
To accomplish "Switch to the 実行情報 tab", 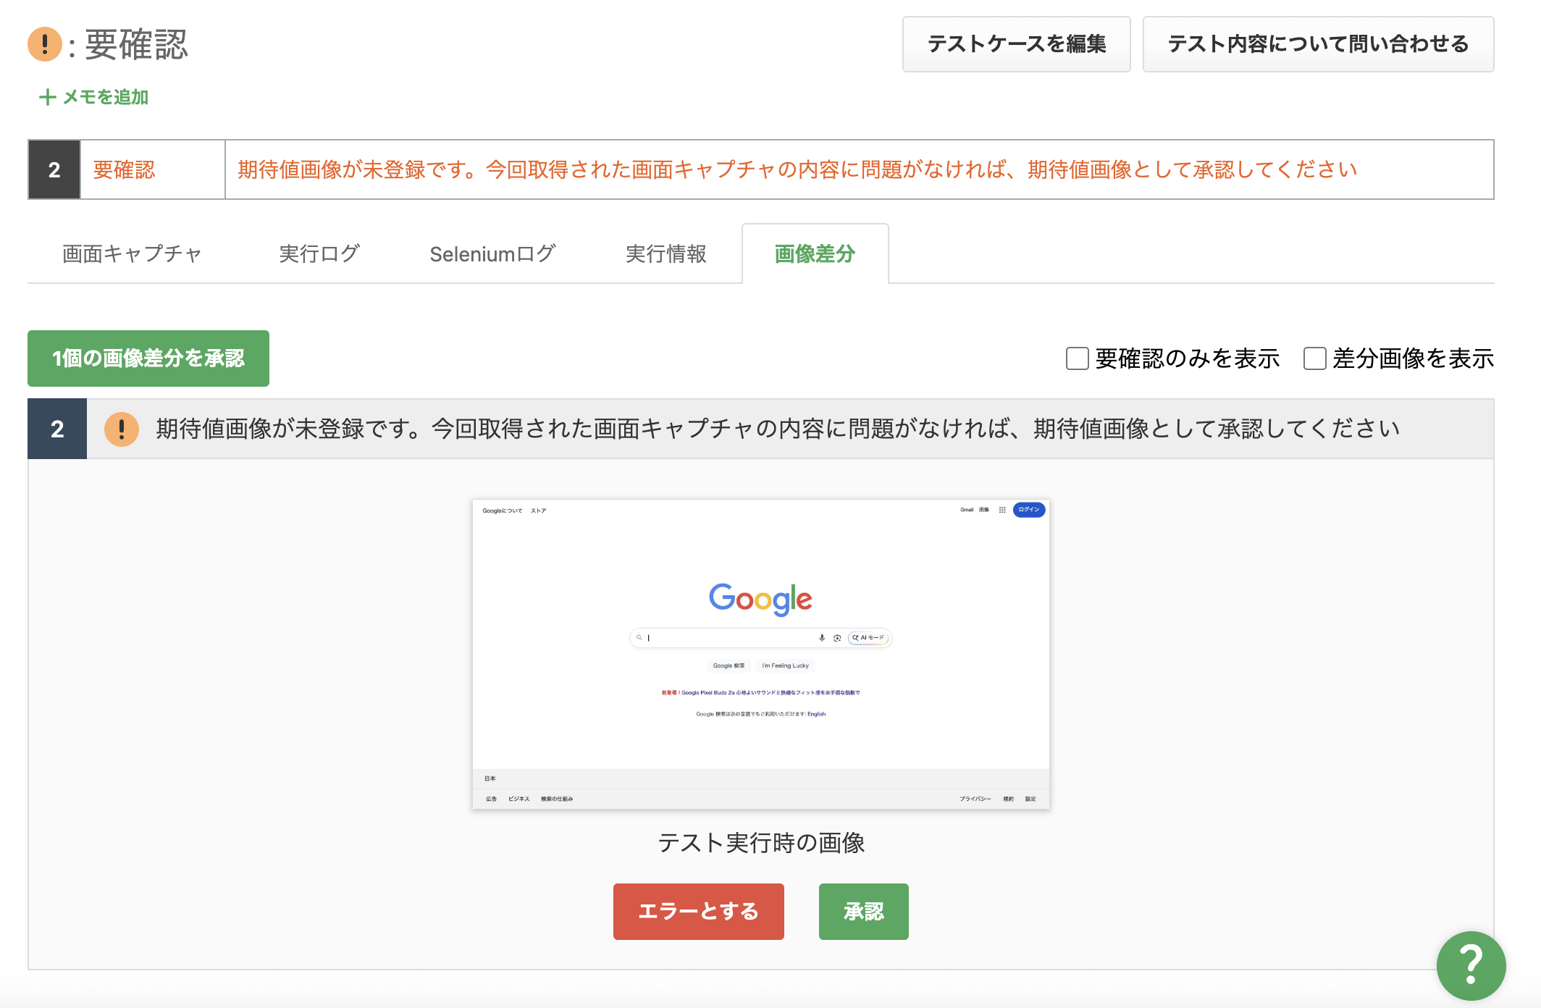I will coord(666,254).
